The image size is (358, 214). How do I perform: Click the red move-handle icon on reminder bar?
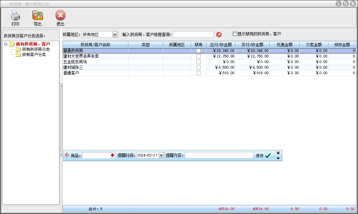click(x=67, y=155)
